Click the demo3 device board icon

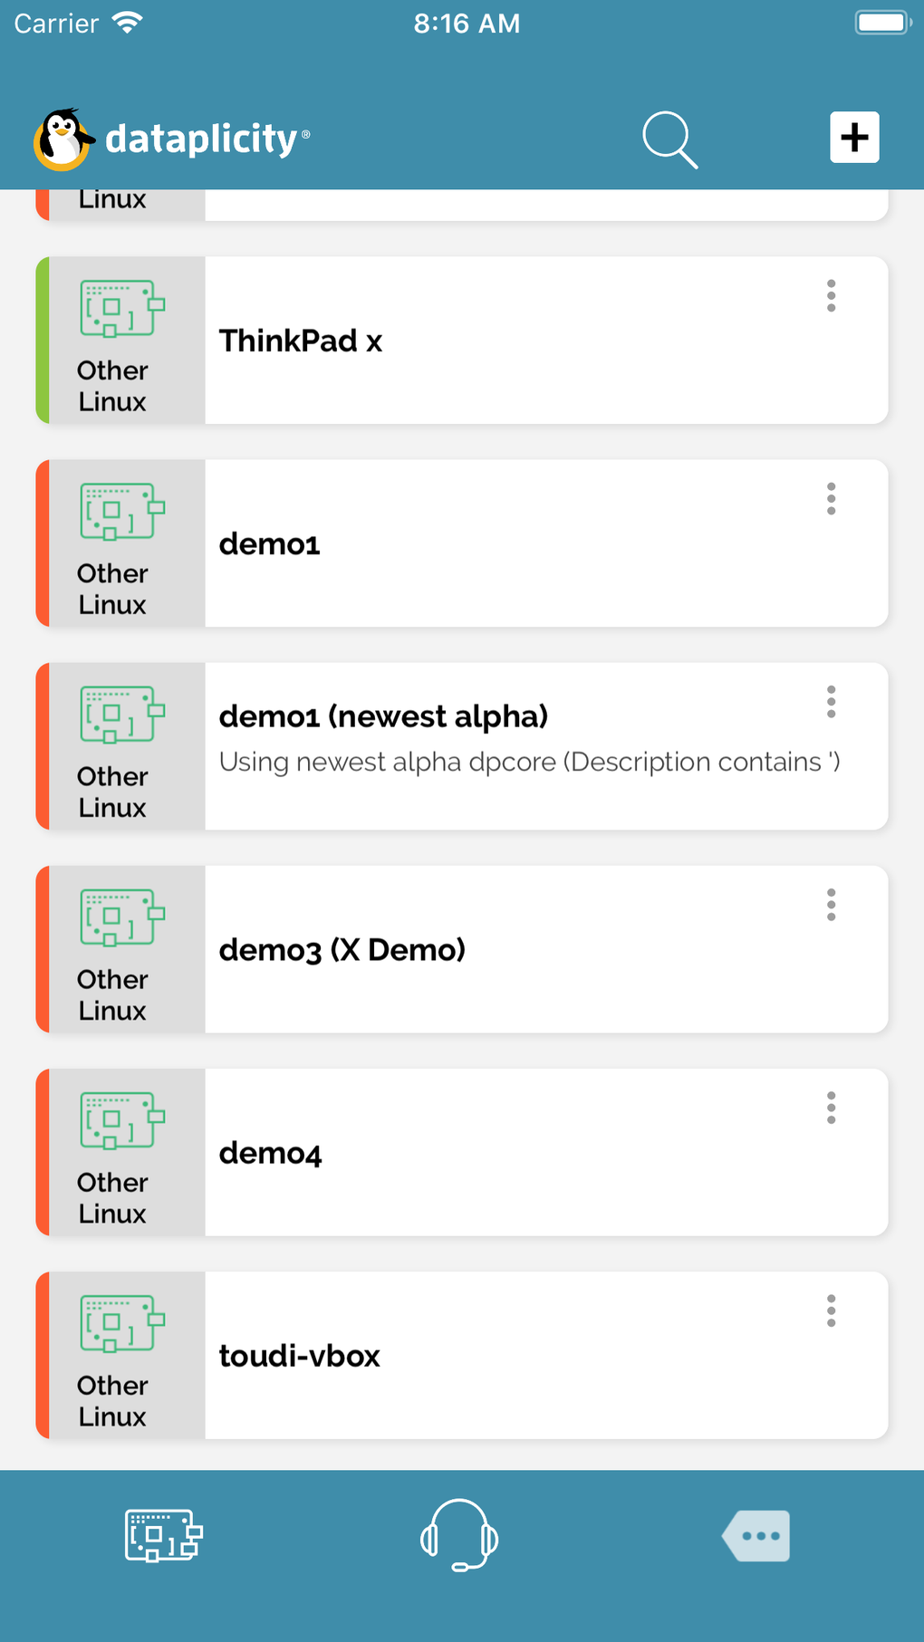click(x=122, y=917)
